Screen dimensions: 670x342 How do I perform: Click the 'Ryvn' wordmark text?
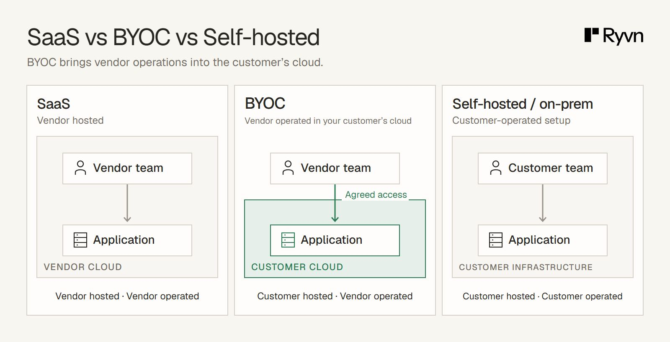623,36
